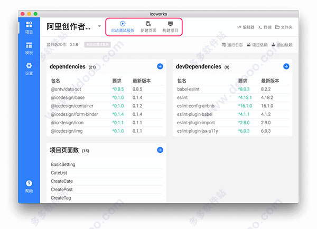The width and height of the screenshot is (317, 229).
Task: Click the ^4.13.1 required version of eslint
Action: tap(245, 97)
